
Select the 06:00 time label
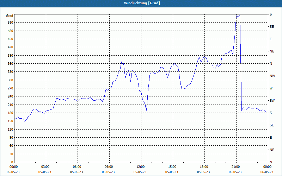click(x=78, y=167)
